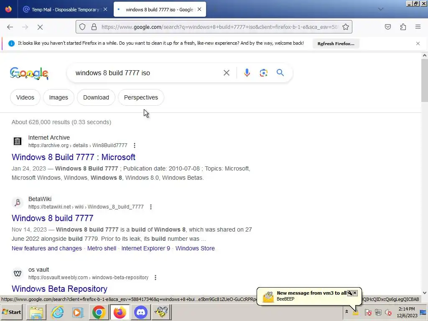Close the Google search results tab

tap(199, 9)
